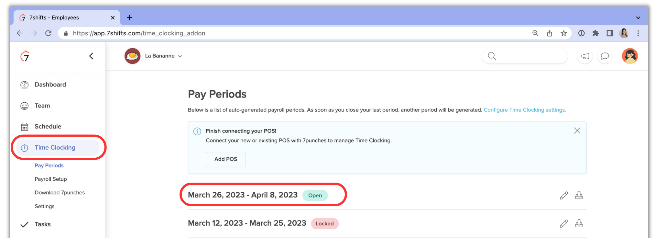Open your profile avatar menu
Image resolution: width=655 pixels, height=238 pixels.
tap(629, 56)
